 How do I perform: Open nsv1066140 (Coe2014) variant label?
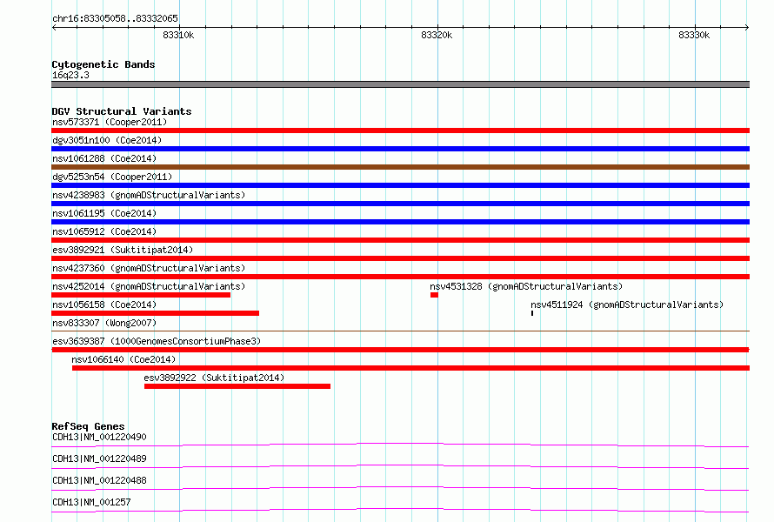coord(123,359)
